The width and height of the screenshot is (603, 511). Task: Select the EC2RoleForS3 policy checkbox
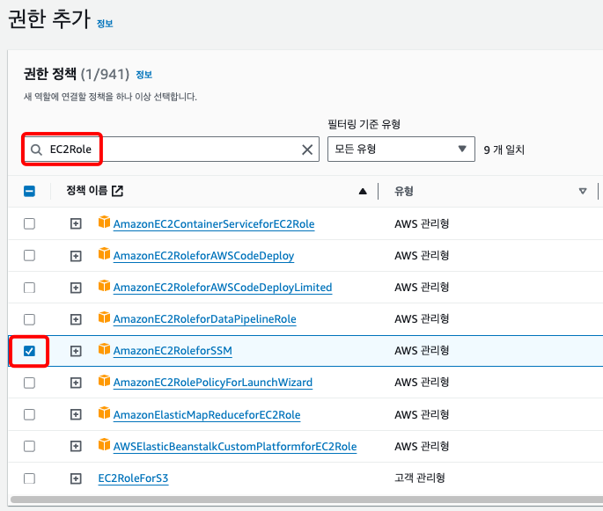(29, 478)
